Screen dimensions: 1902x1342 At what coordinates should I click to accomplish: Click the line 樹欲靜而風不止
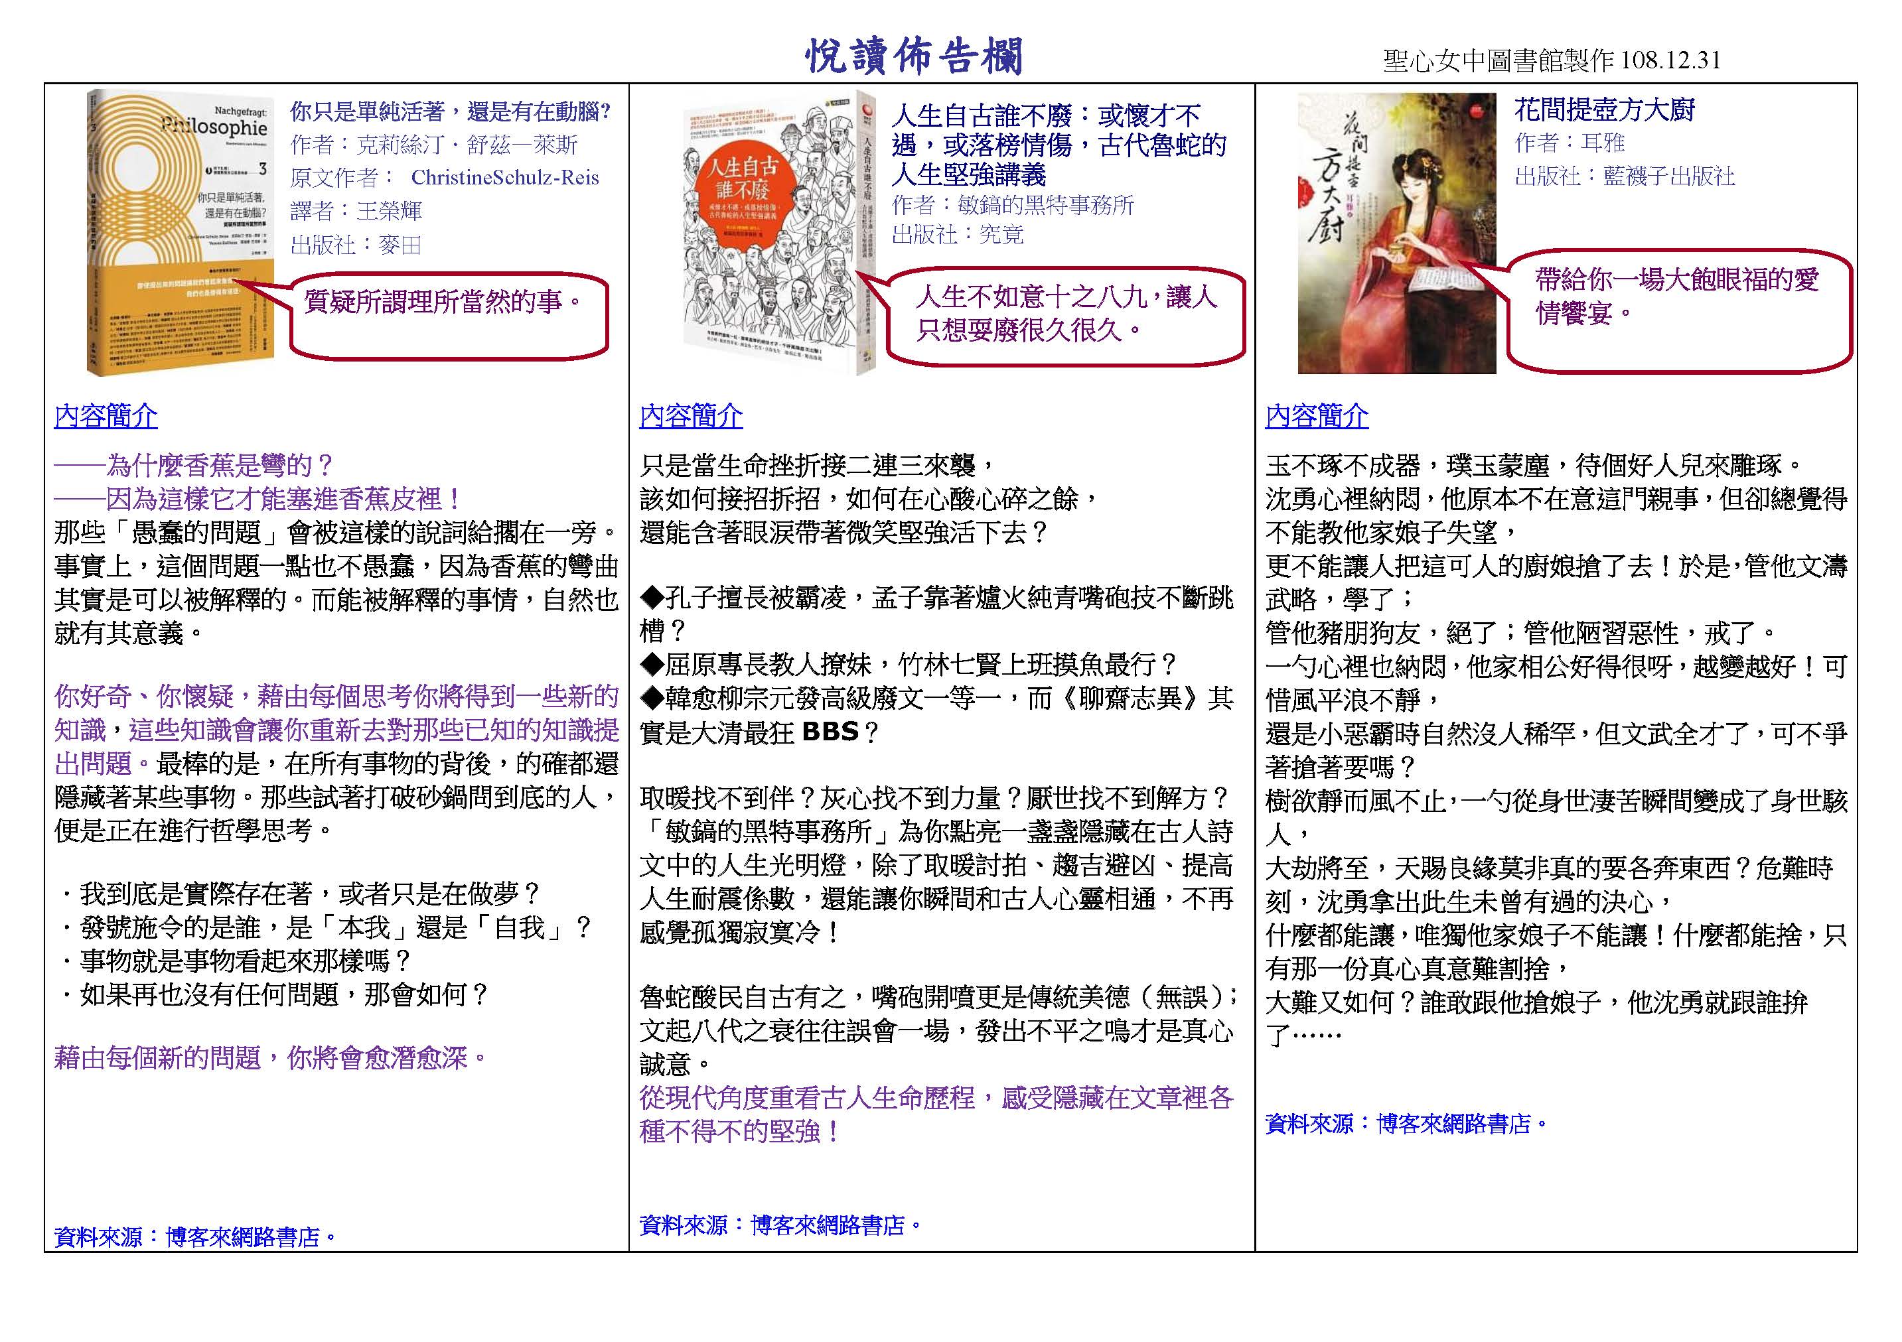click(1556, 817)
